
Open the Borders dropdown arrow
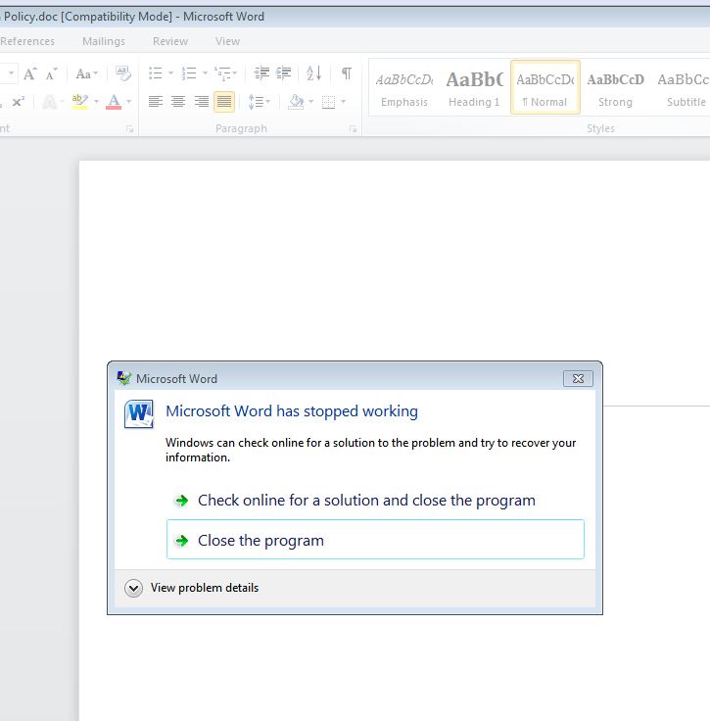(x=344, y=102)
